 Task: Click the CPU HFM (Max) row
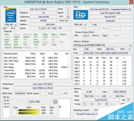coord(36,61)
